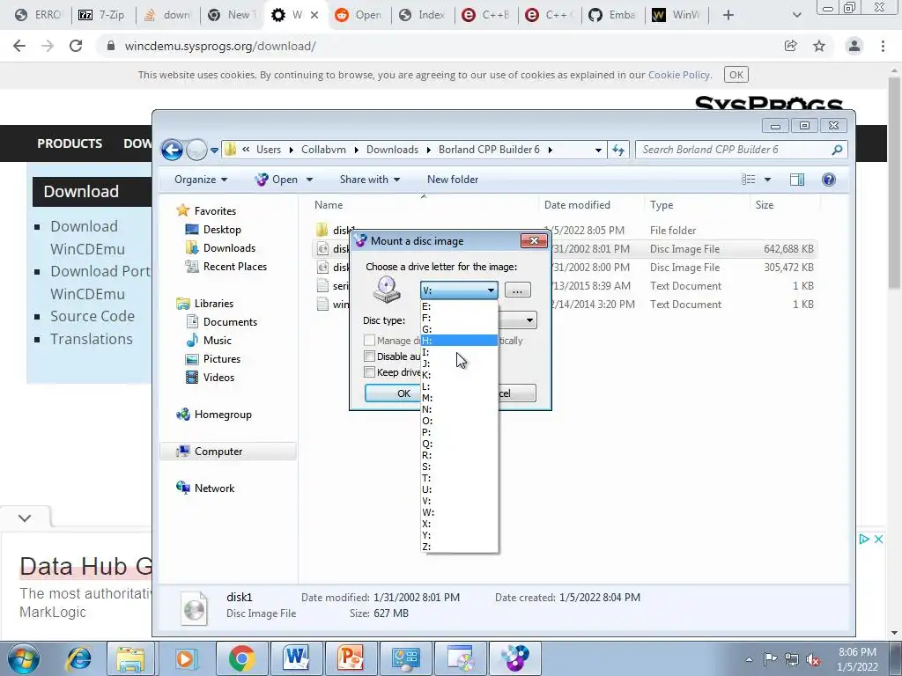Toggle the Keep drive checkbox

click(x=370, y=372)
